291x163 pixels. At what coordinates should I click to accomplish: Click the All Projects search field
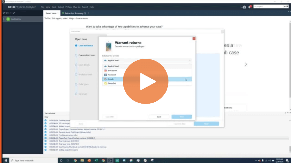pyautogui.click(x=269, y=7)
